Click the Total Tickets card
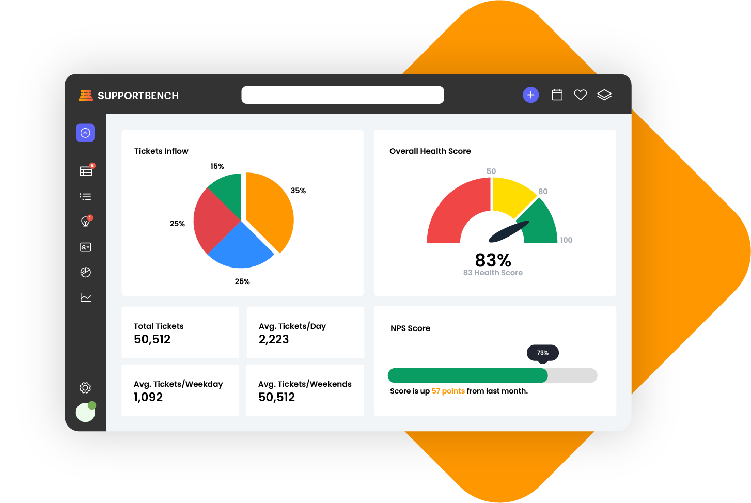Viewport: 751px width, 503px height. [x=180, y=333]
